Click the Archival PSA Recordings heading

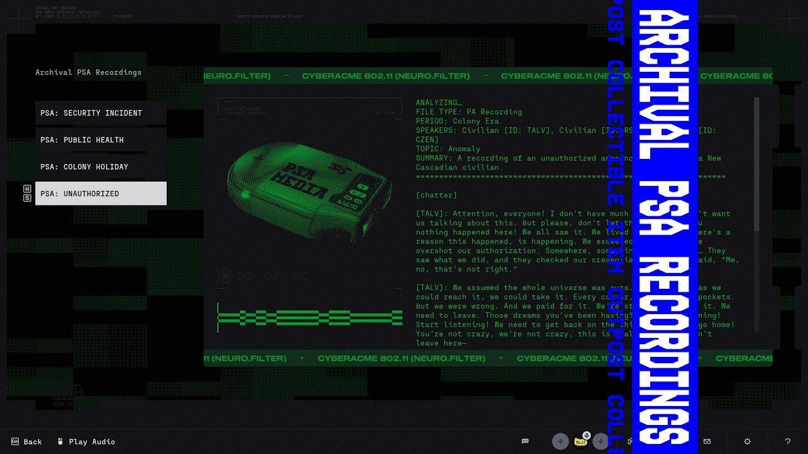tap(88, 73)
